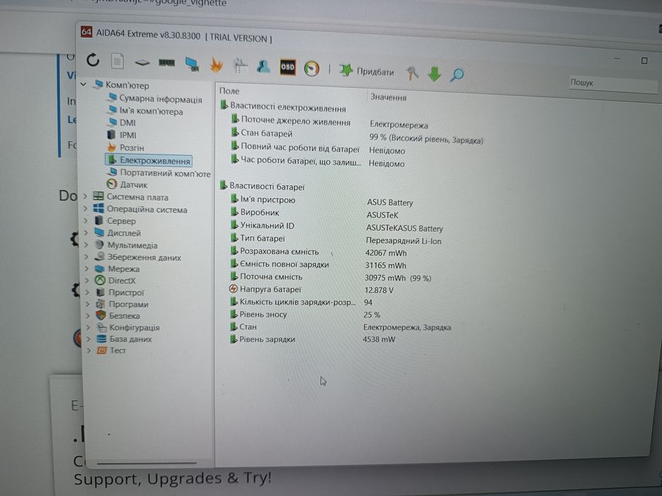Expand the Операційна система node

(x=86, y=208)
